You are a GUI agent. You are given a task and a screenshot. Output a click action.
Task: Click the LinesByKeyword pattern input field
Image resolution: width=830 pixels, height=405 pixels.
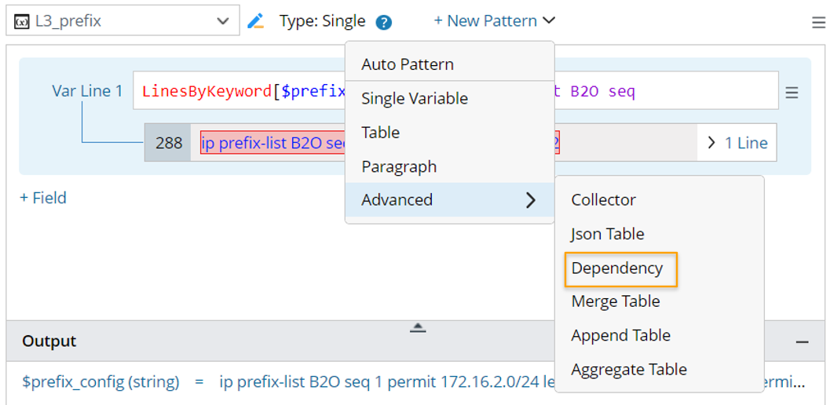(x=236, y=92)
